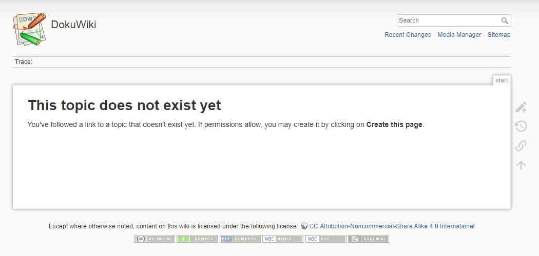The width and height of the screenshot is (539, 256).
Task: Click the Create this page pencil icon
Action: pos(521,108)
